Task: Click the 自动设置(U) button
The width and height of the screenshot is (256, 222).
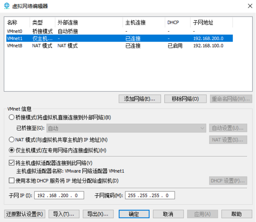Action: (228, 128)
